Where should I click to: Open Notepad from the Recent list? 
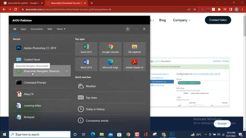click(42, 117)
